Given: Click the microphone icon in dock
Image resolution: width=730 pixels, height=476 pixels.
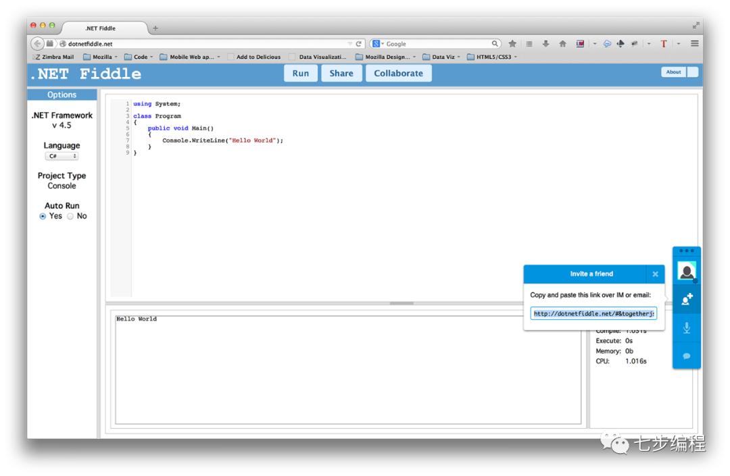Looking at the screenshot, I should pos(687,328).
